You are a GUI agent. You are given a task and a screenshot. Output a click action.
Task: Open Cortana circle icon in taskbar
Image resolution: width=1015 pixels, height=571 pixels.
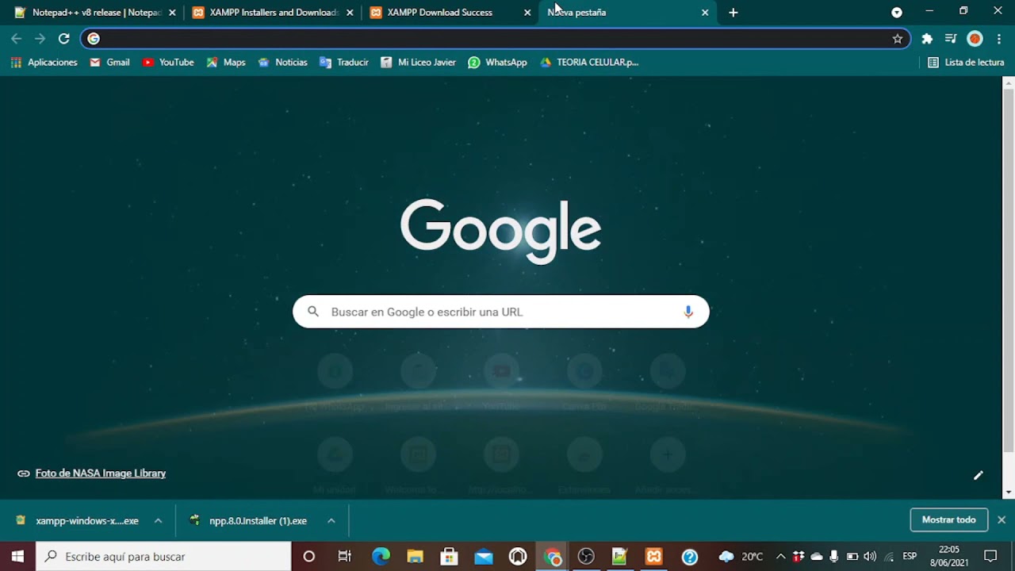click(309, 557)
